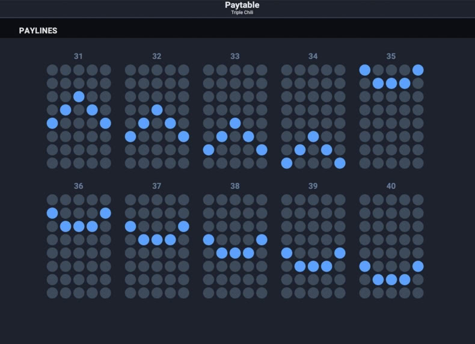This screenshot has height=344, width=475.
Task: Select the payline 37 pattern grid
Action: [157, 247]
